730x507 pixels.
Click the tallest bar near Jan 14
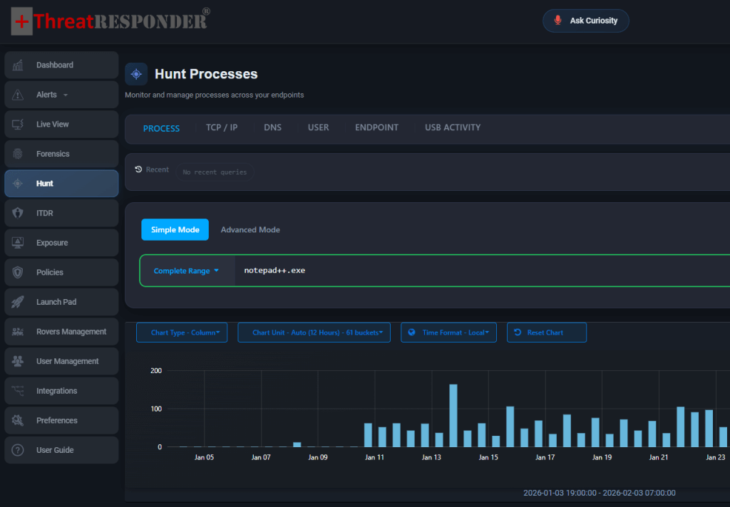453,416
